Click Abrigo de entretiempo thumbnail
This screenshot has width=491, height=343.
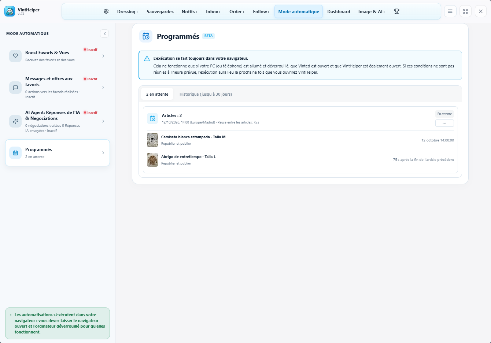pyautogui.click(x=152, y=160)
